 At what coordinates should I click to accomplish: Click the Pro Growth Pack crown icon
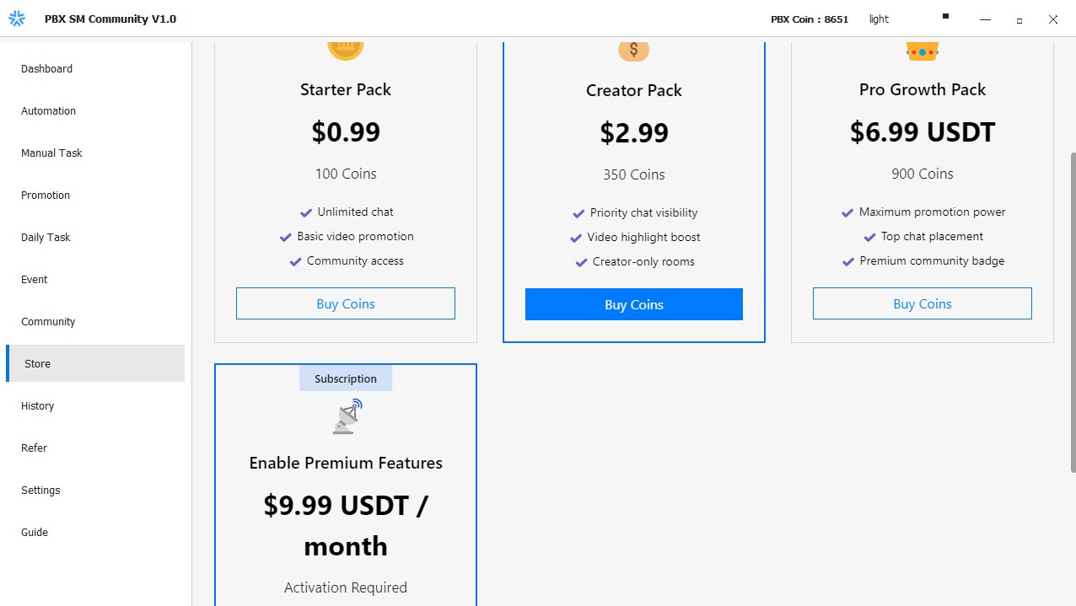click(x=923, y=51)
